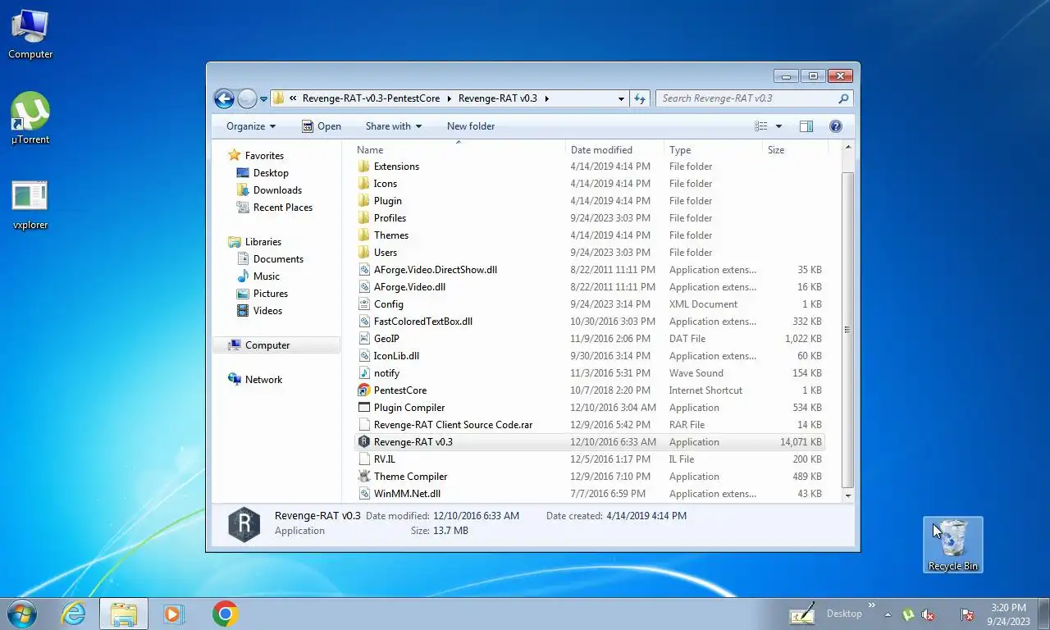
Task: Open the Organize dropdown menu
Action: click(251, 126)
